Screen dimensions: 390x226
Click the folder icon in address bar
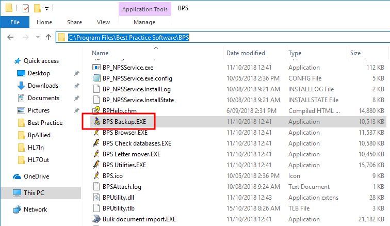click(61, 37)
